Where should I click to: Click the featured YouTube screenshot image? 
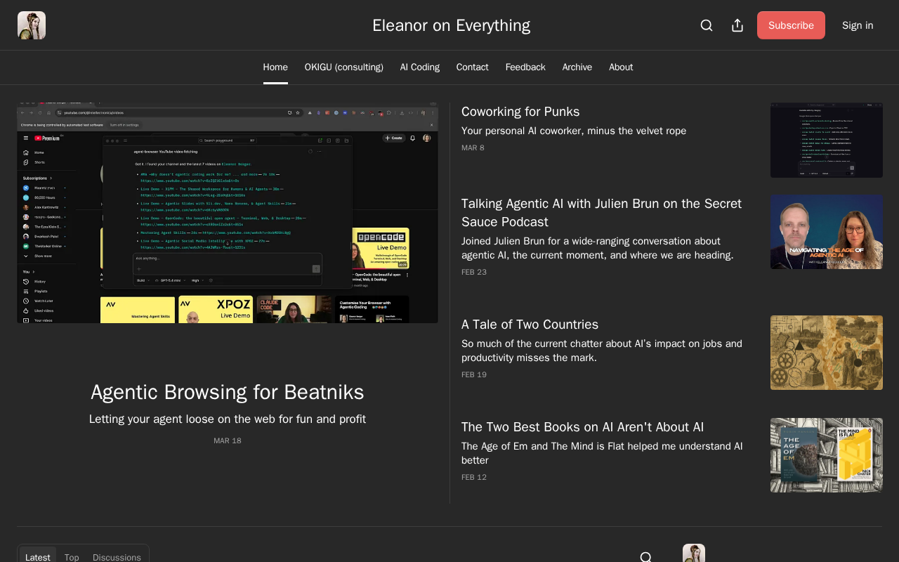(228, 212)
